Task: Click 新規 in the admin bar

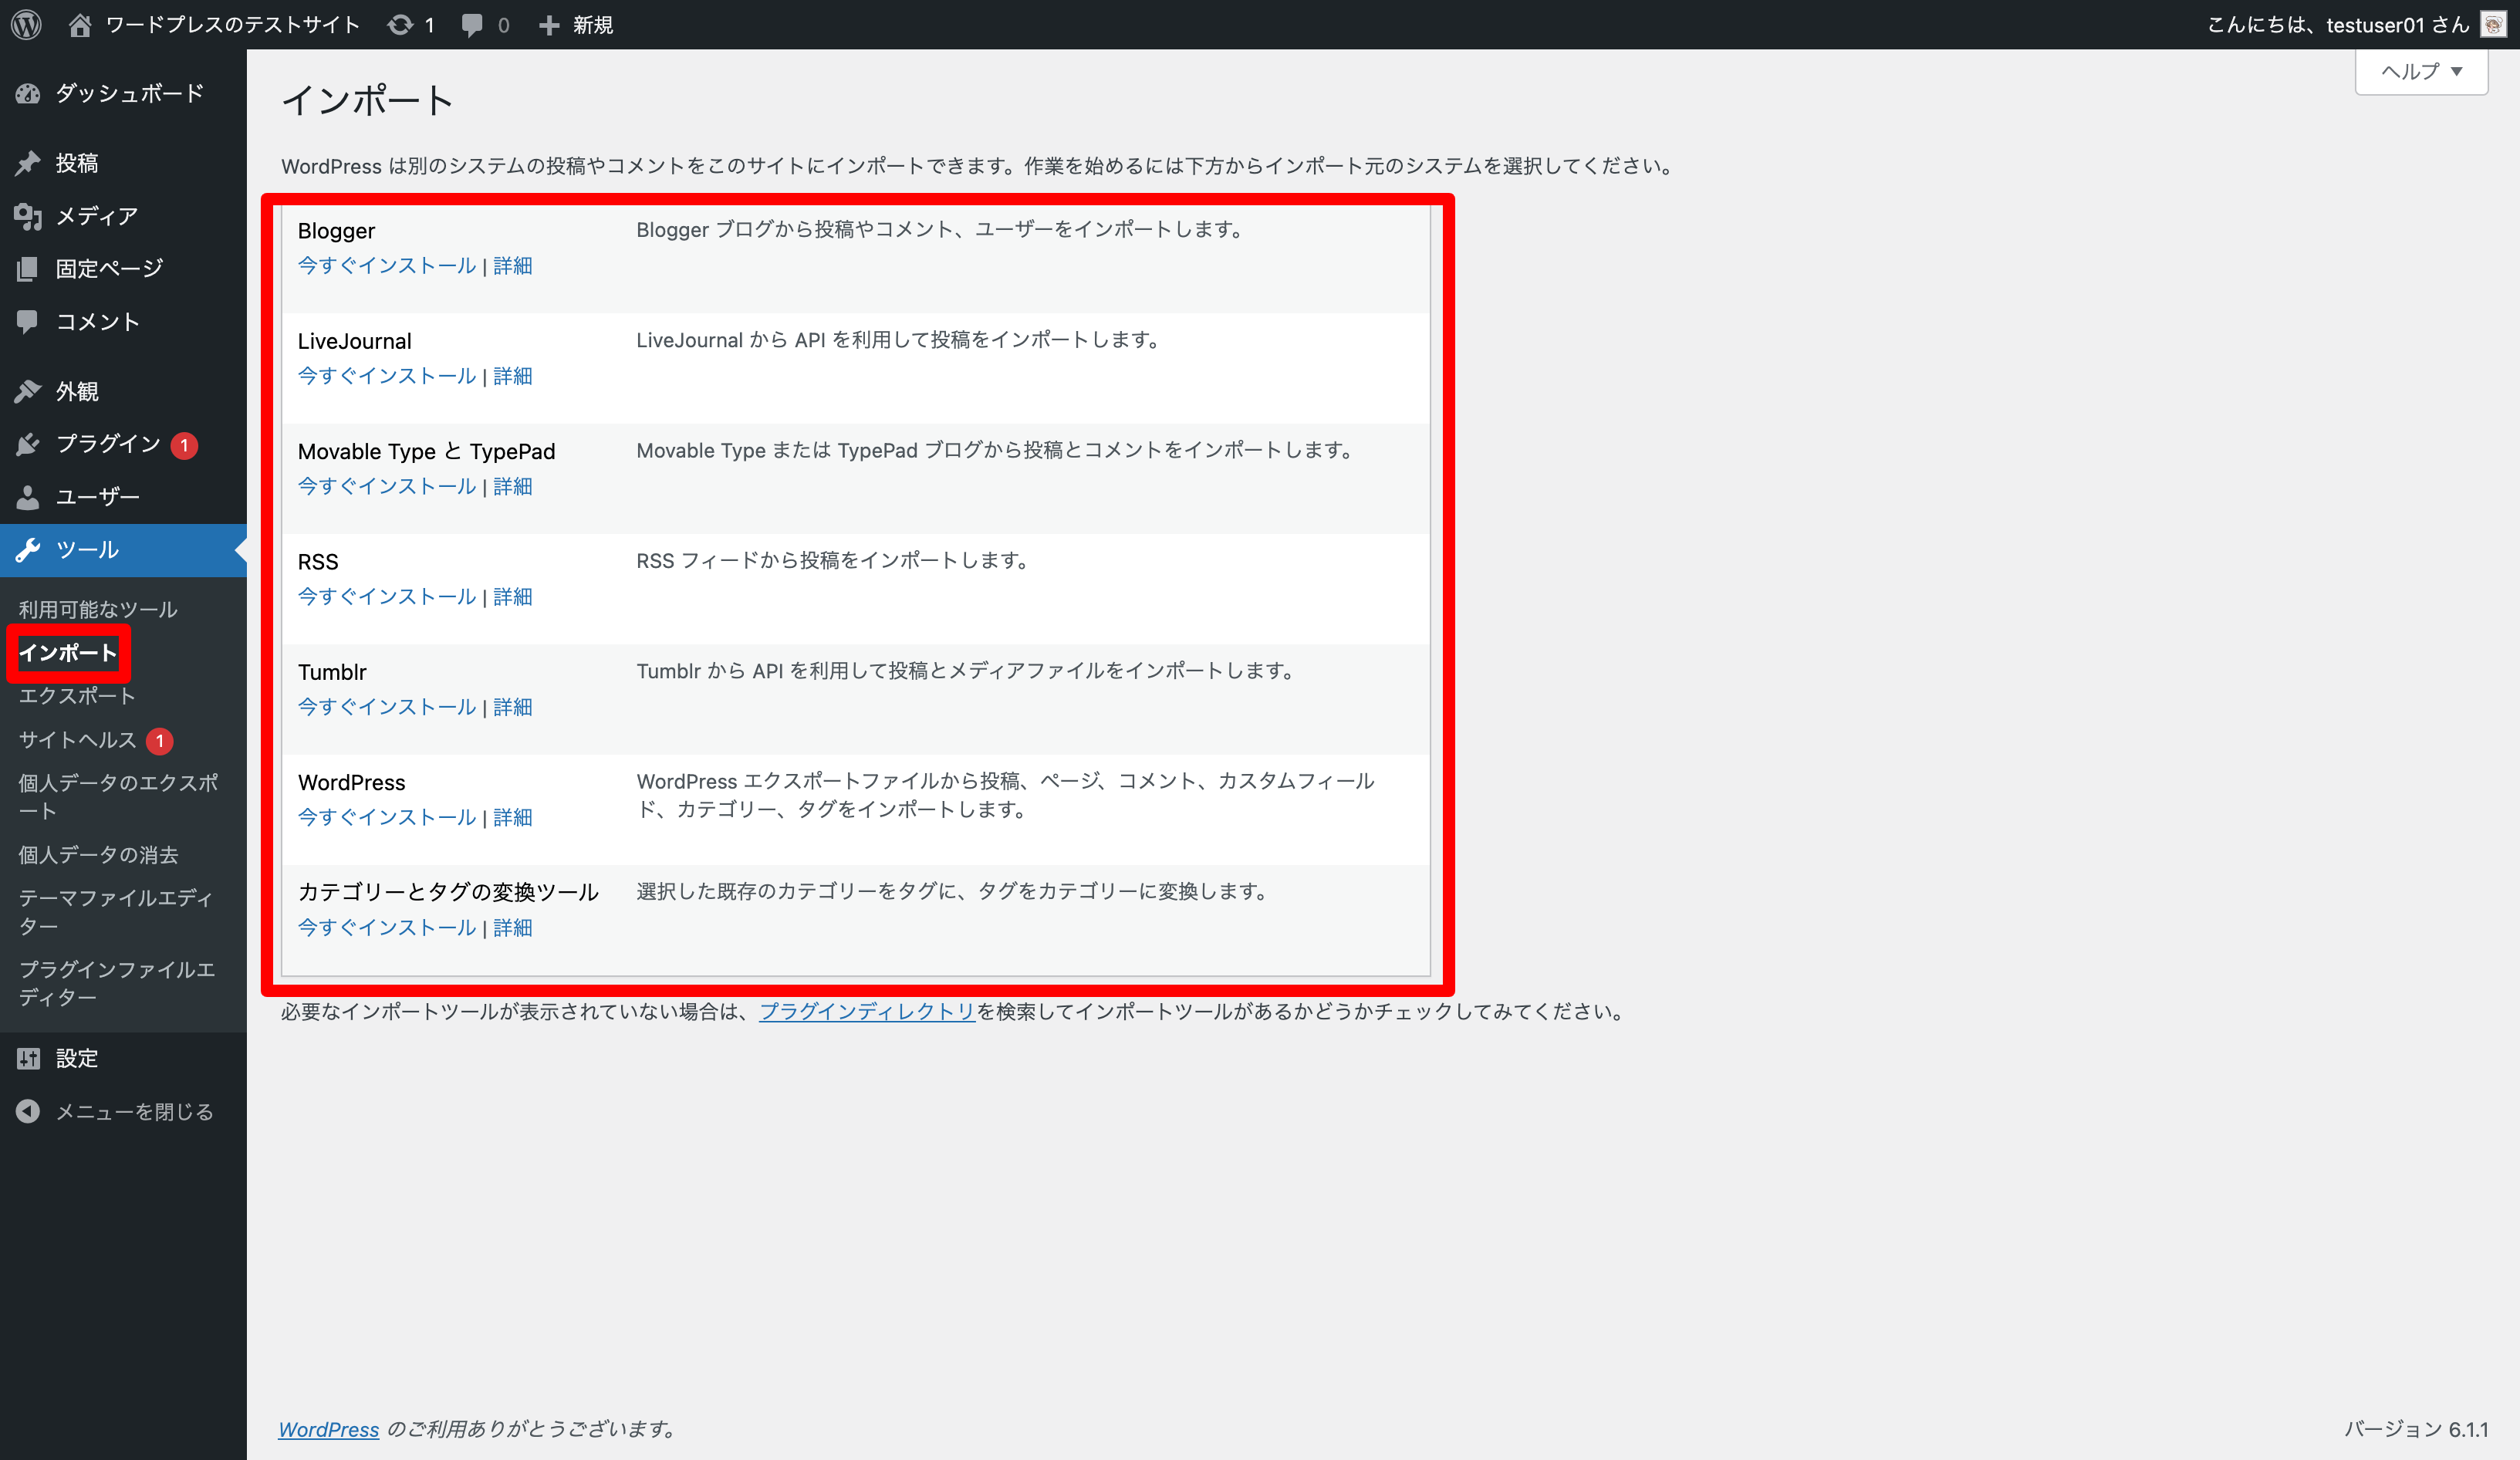Action: pos(592,25)
